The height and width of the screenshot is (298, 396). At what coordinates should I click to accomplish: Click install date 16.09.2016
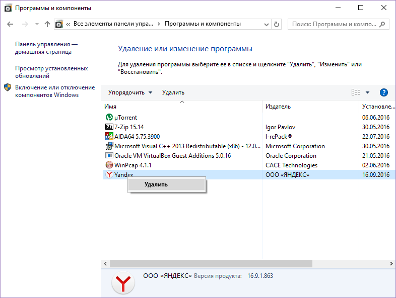[x=376, y=175]
